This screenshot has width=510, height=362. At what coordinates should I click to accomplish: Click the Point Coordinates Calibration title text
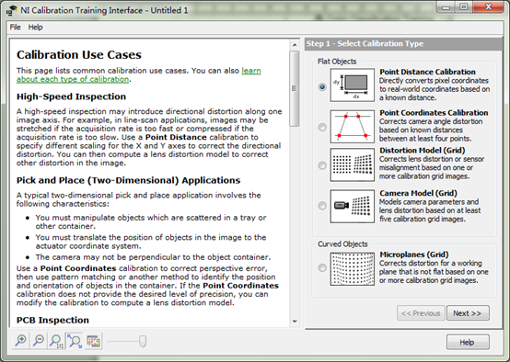click(434, 113)
